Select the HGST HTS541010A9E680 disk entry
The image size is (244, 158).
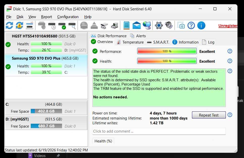(46, 43)
